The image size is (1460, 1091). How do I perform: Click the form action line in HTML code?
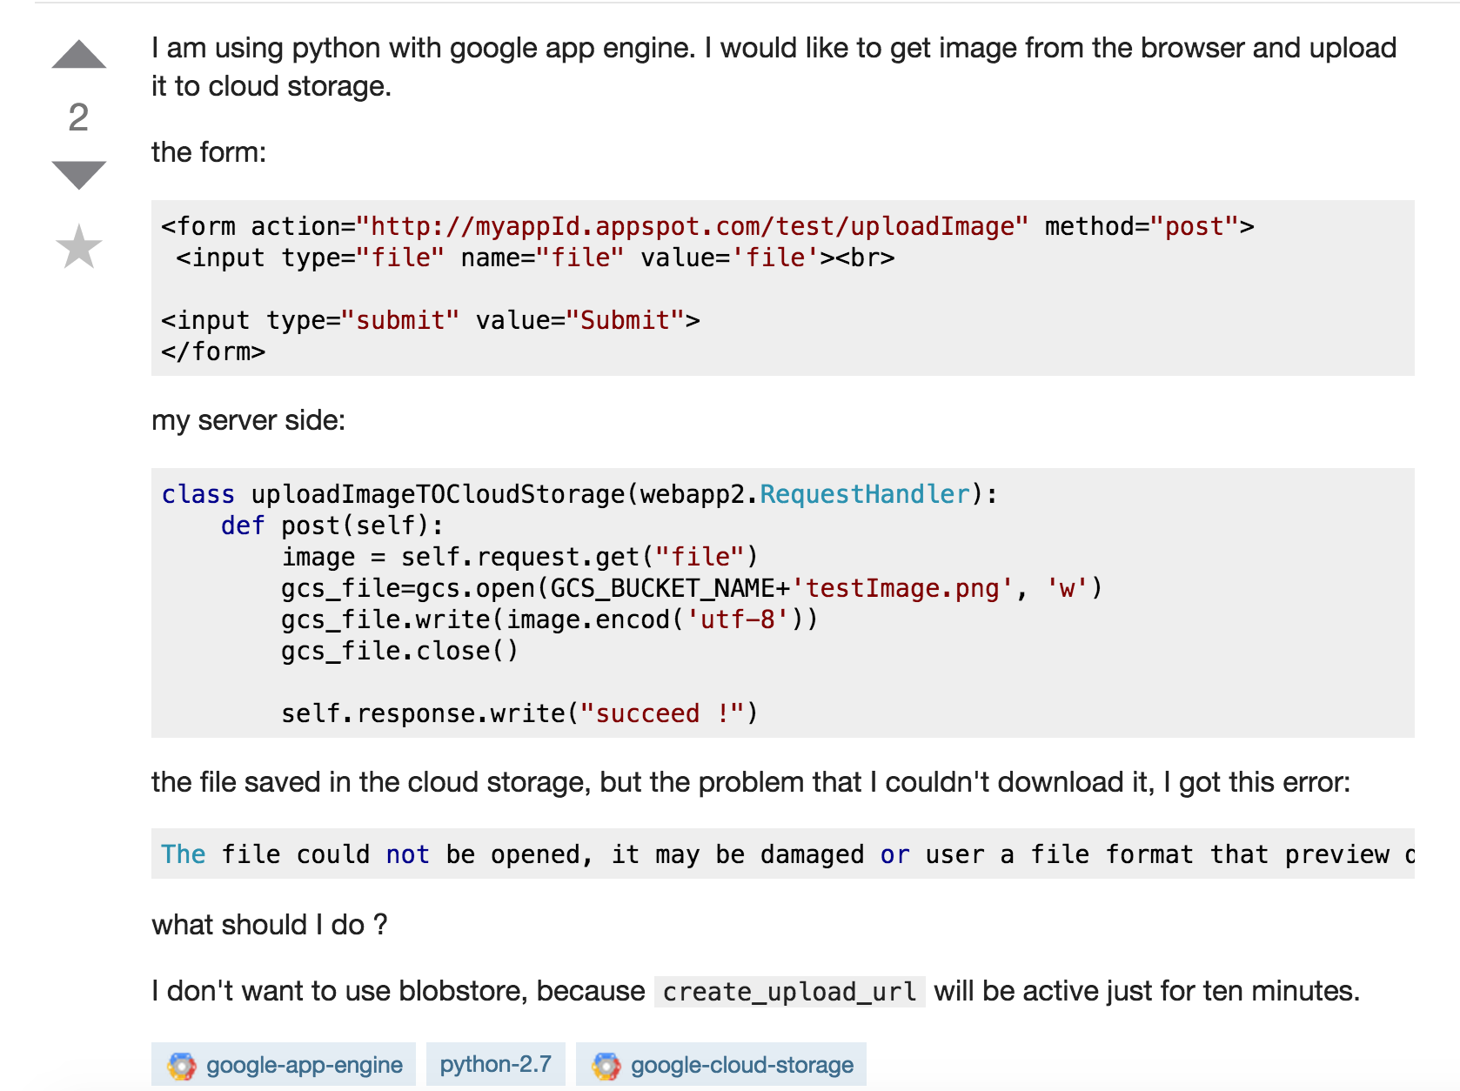[707, 226]
